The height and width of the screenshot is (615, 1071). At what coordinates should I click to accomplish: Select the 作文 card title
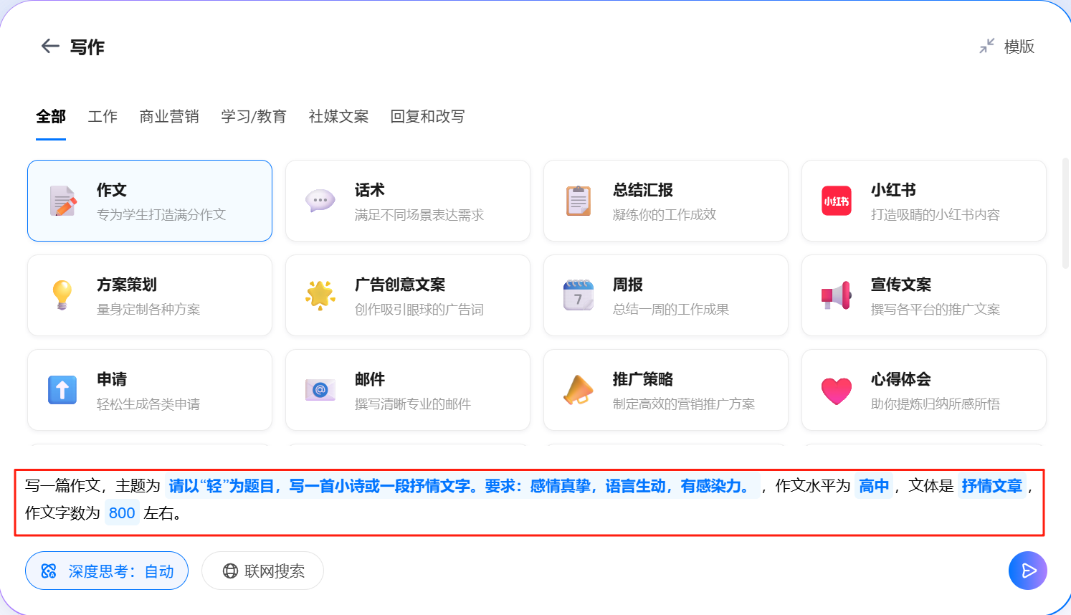click(x=112, y=190)
